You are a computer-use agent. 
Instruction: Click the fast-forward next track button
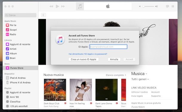(63, 6)
